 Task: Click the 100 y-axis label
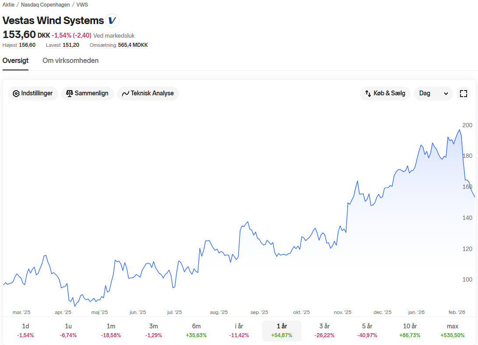[x=467, y=279]
